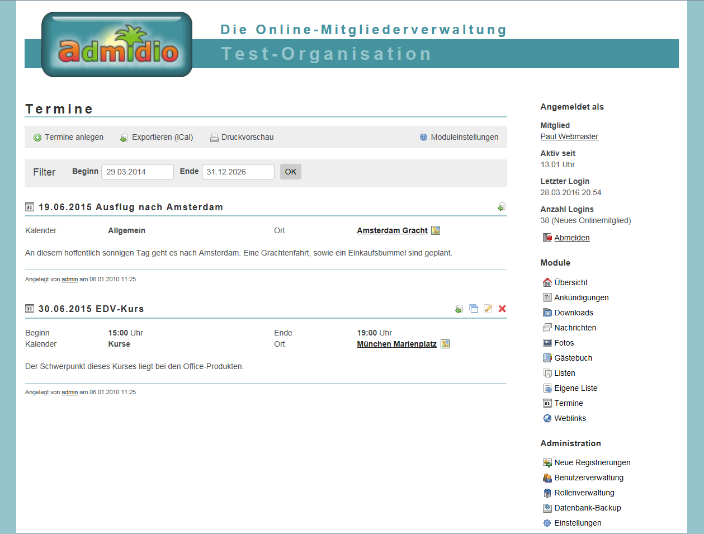Click the admidio logo
Screen dimensions: 704x534
[117, 45]
